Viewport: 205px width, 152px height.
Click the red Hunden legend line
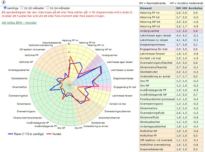49,134
